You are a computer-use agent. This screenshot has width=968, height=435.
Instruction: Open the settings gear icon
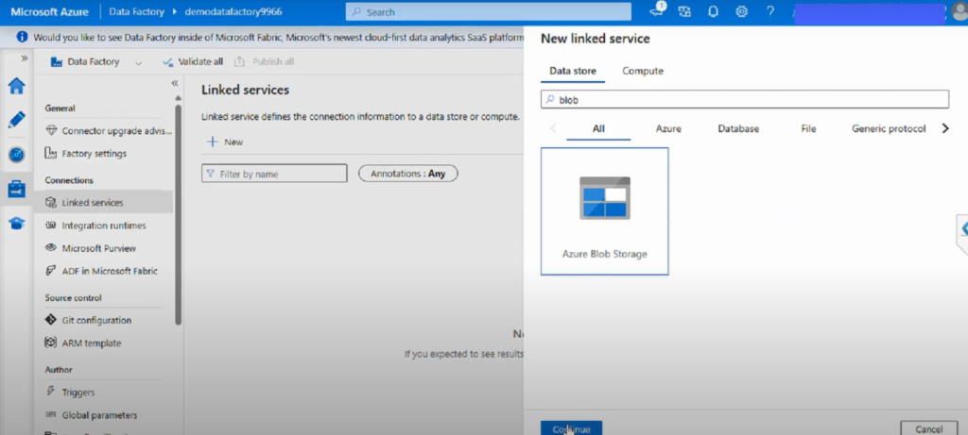click(741, 11)
